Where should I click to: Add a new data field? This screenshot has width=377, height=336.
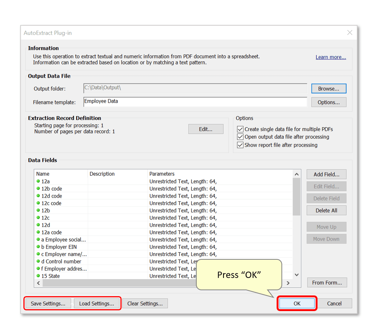326,174
